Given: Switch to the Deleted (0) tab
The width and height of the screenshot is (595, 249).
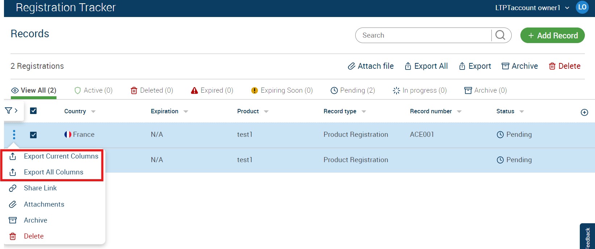Looking at the screenshot, I should pos(152,90).
